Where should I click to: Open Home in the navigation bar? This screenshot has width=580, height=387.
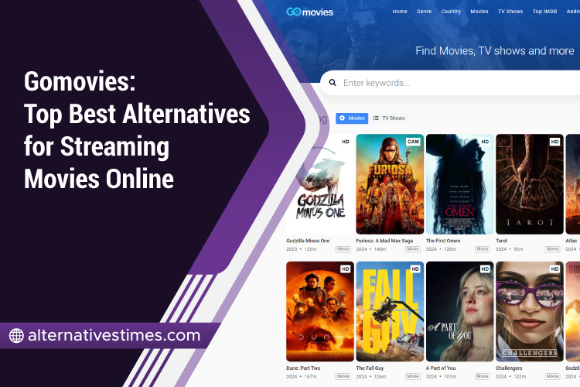[400, 12]
